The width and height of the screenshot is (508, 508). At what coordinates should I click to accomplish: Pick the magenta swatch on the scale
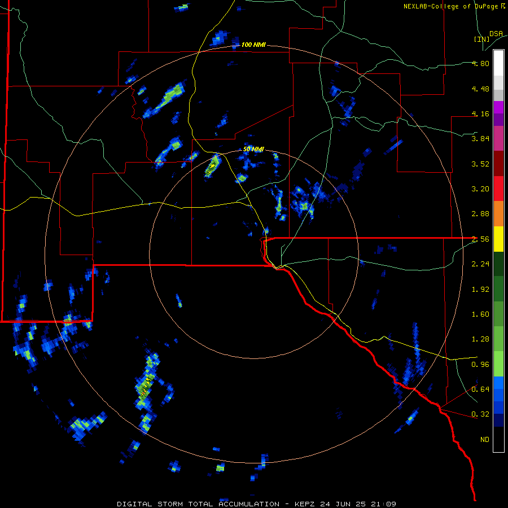click(498, 107)
